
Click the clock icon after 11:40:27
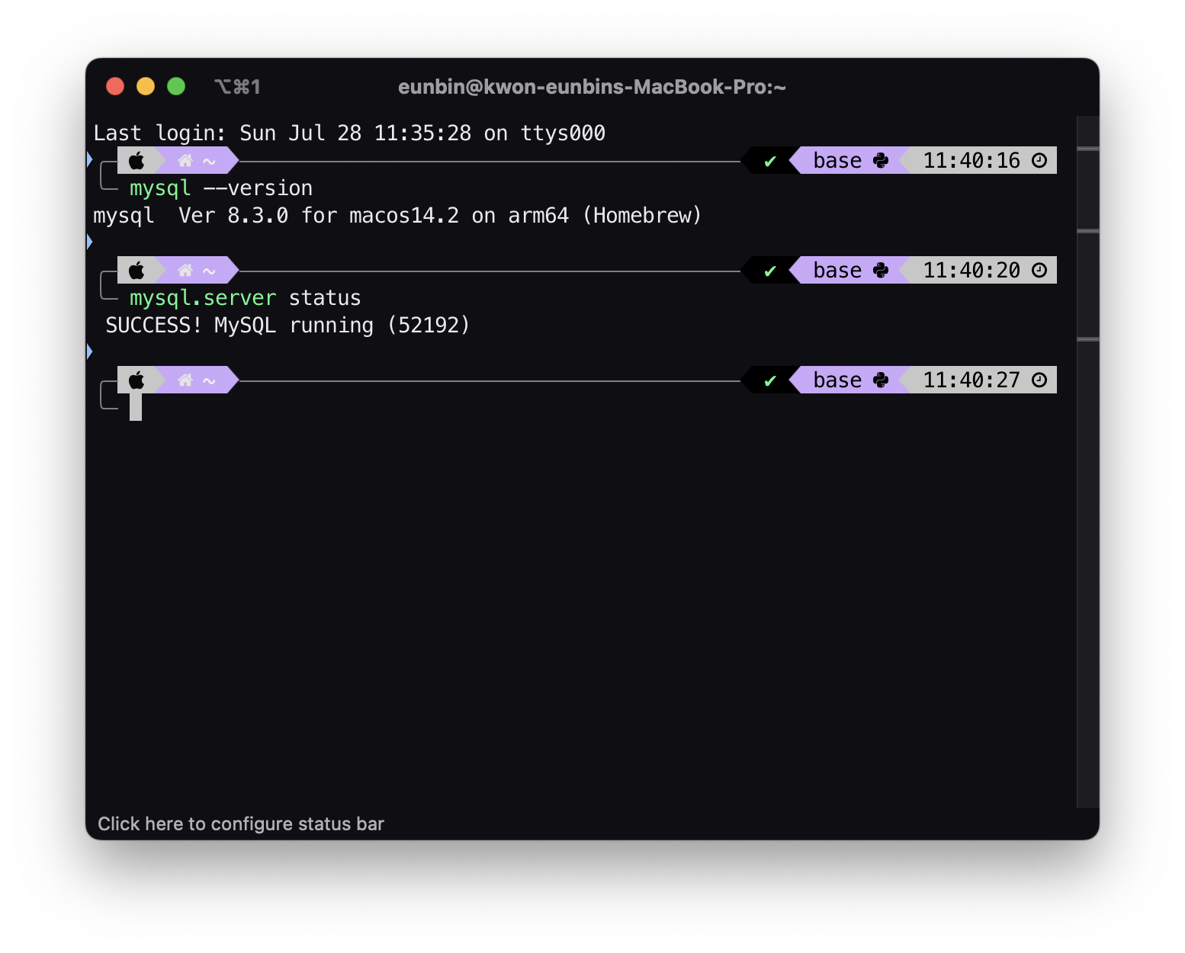[x=1039, y=380]
